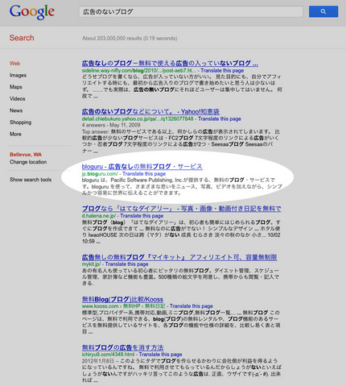Switch to Shopping results
This screenshot has height=386, width=346.
tap(21, 122)
